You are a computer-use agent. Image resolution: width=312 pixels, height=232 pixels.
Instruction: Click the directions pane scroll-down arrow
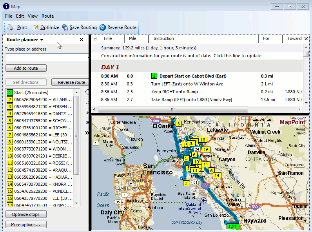tap(306, 103)
